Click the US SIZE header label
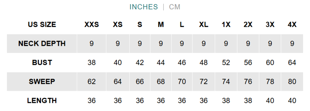The height and width of the screenshot is (111, 310). coord(42,25)
